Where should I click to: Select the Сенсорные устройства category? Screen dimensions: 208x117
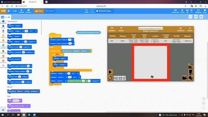[3, 46]
